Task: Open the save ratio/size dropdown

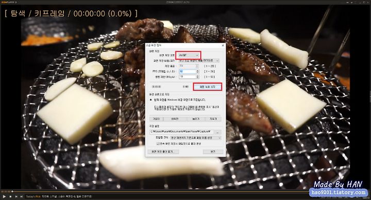Action: (199, 61)
